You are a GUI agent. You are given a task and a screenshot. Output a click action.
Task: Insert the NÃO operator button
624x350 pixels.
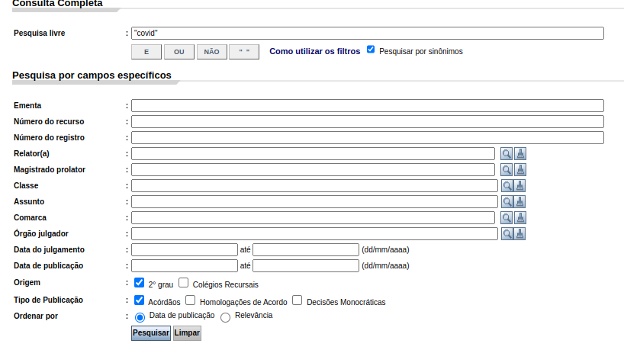pyautogui.click(x=211, y=52)
